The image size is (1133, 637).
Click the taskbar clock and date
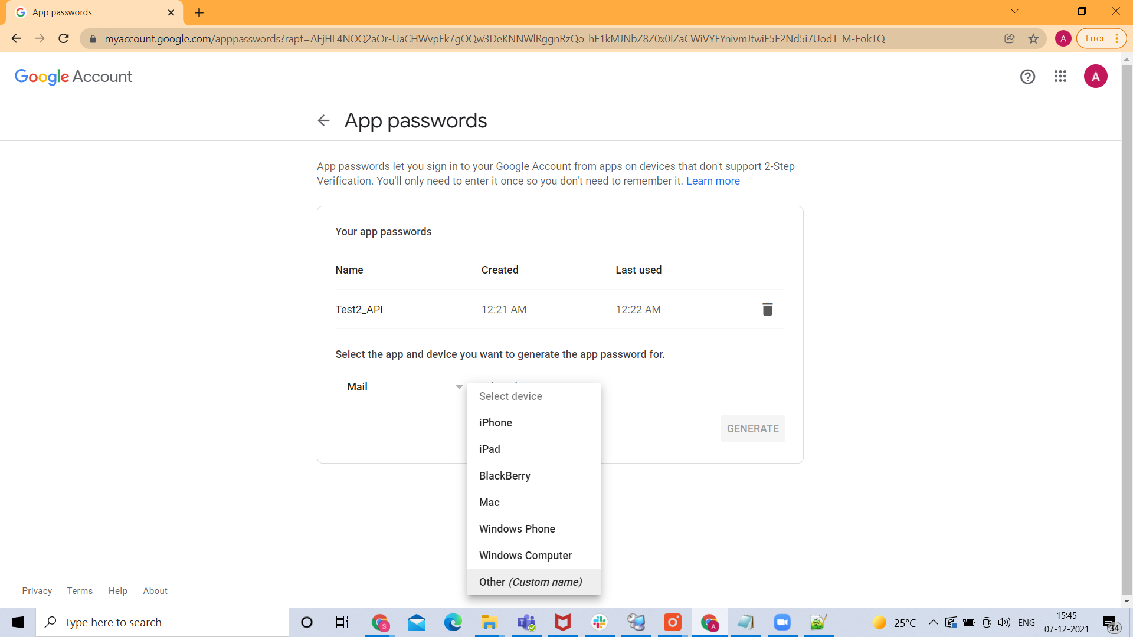(x=1066, y=622)
